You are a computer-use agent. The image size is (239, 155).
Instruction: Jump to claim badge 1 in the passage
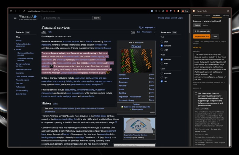52,66
